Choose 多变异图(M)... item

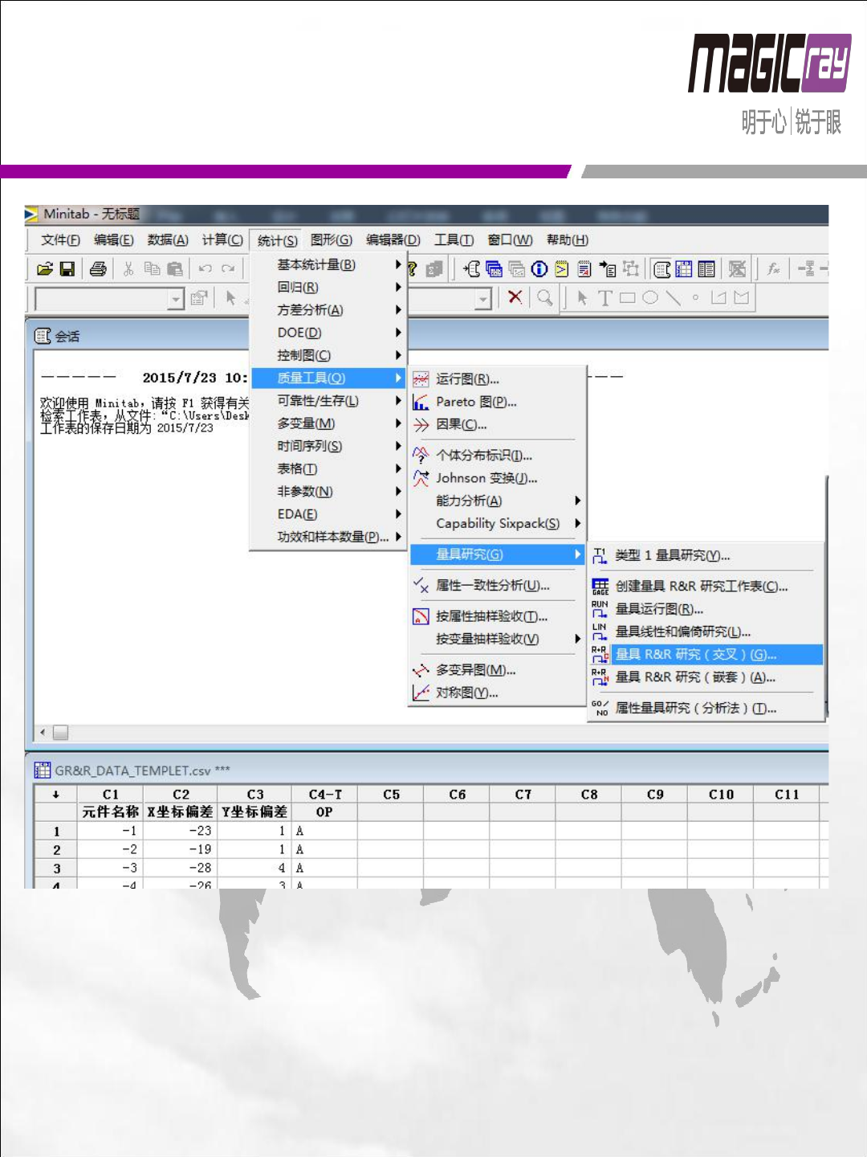click(x=498, y=670)
